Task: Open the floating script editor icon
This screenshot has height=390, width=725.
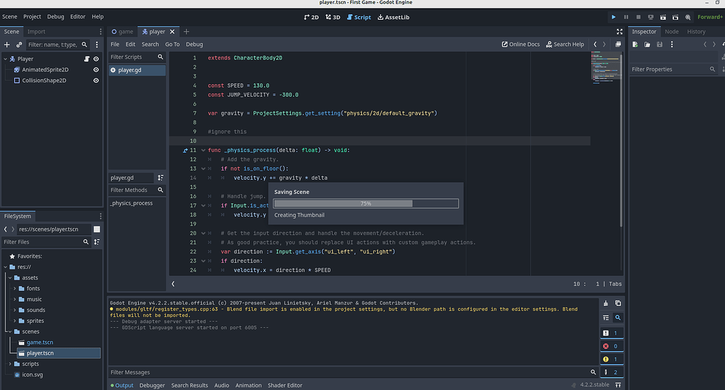Action: (x=617, y=45)
